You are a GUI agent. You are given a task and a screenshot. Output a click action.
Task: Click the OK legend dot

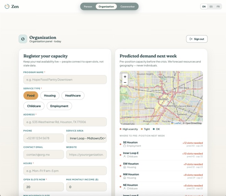coord(154,129)
